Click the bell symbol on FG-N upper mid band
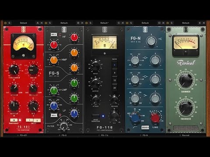 coord(145,58)
